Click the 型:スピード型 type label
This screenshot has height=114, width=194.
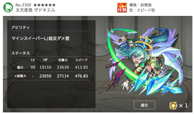pos(142,10)
